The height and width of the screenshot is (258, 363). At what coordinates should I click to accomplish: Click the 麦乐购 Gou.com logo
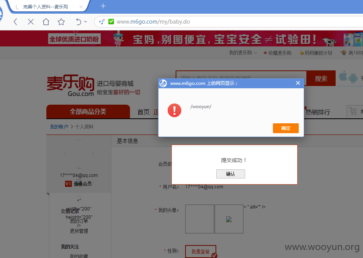(x=70, y=85)
